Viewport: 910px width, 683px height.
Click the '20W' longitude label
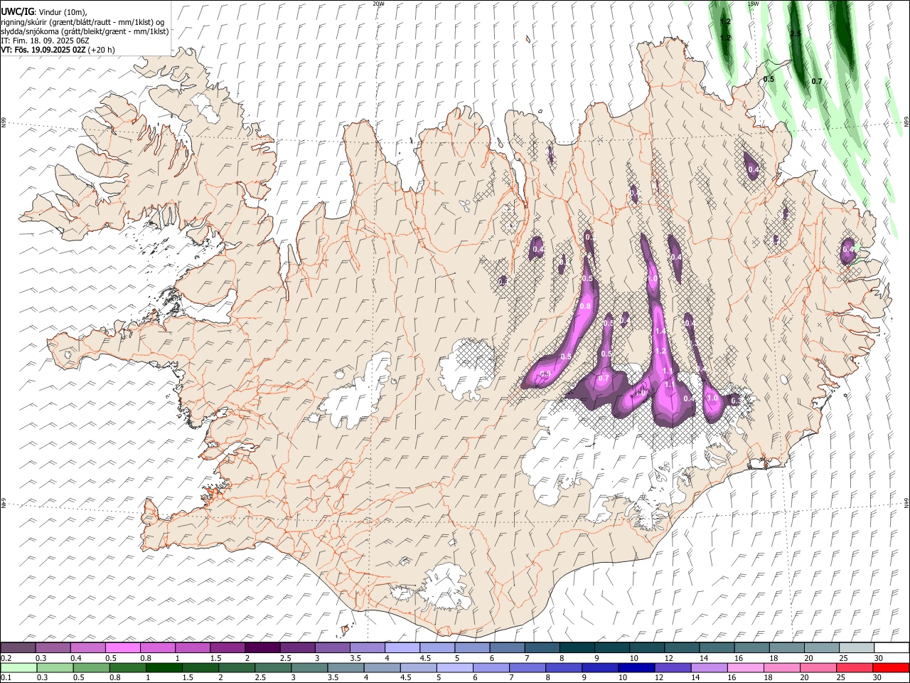pos(378,4)
